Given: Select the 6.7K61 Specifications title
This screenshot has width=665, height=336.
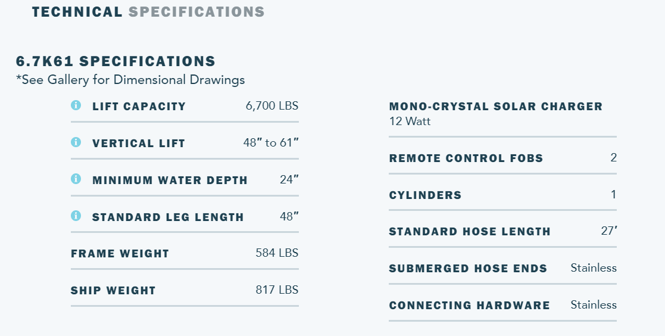Looking at the screenshot, I should coord(115,61).
